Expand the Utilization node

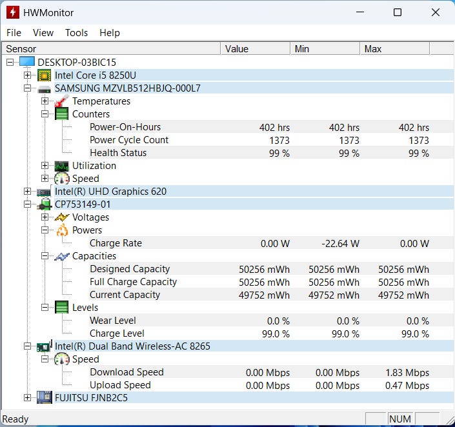tap(45, 165)
